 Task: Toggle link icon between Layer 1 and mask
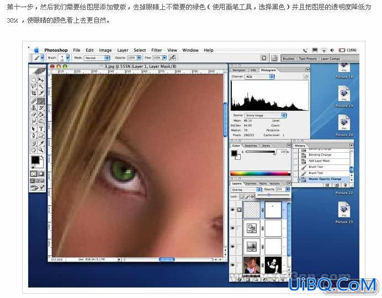pos(262,210)
